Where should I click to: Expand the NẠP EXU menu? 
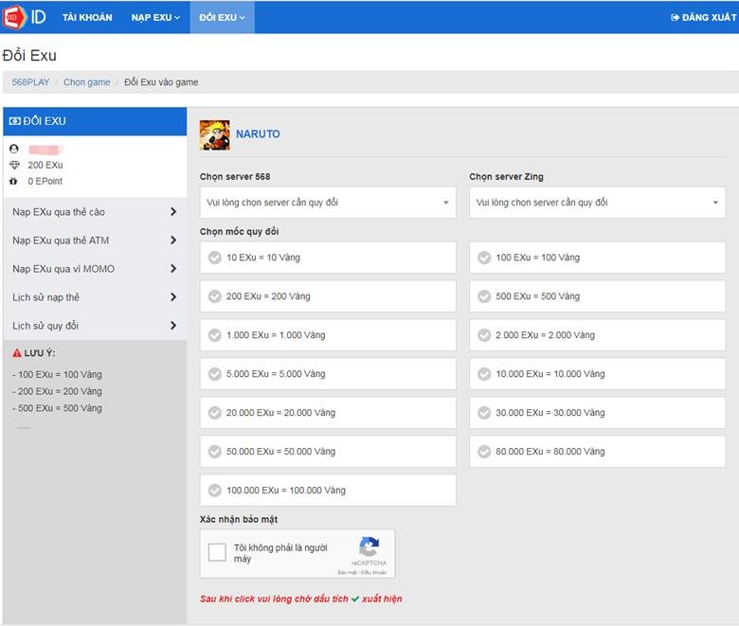click(x=155, y=17)
